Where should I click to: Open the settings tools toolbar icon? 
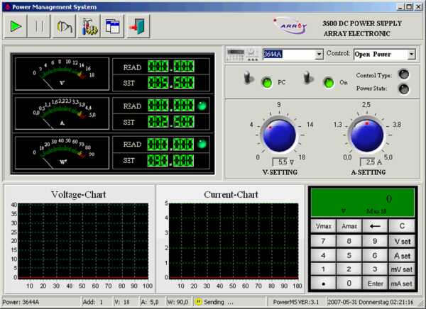[x=89, y=26]
